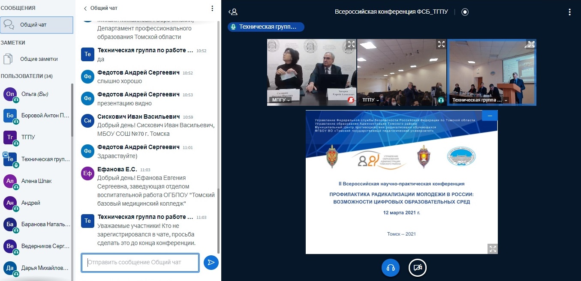This screenshot has width=581, height=281.
Task: Click the message input field
Action: point(140,262)
